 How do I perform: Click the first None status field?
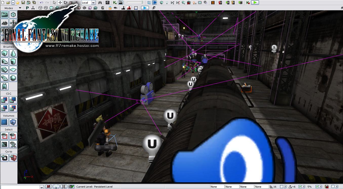pos(217,187)
